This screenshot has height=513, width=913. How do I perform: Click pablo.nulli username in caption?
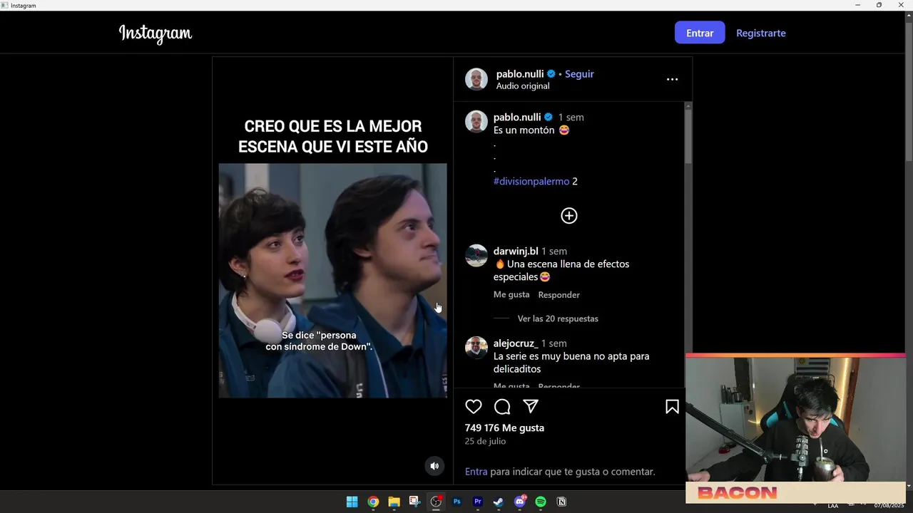point(517,117)
